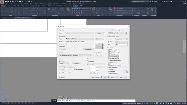
Task: Open the Home ribbon tab
Action: (x=3, y=6)
